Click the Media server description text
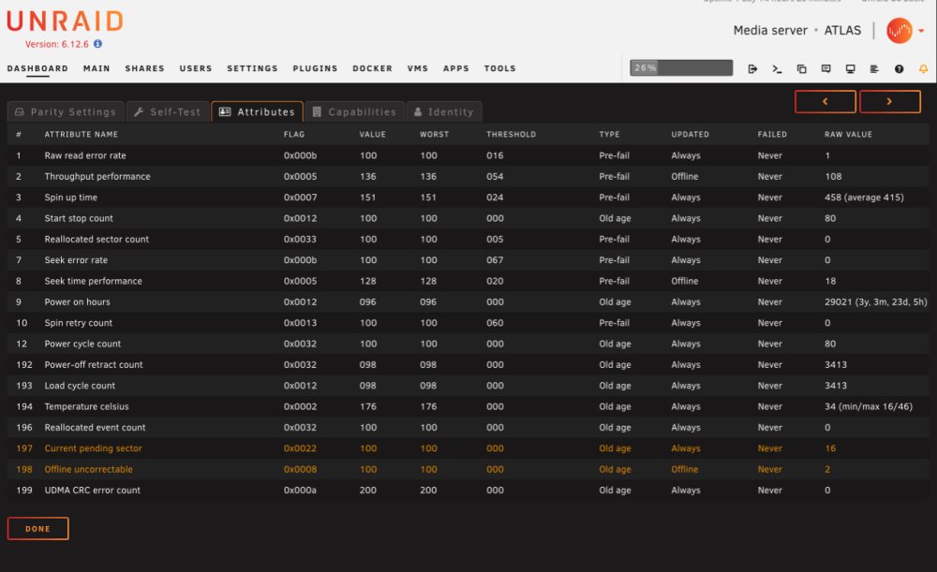The width and height of the screenshot is (937, 572). tap(770, 31)
